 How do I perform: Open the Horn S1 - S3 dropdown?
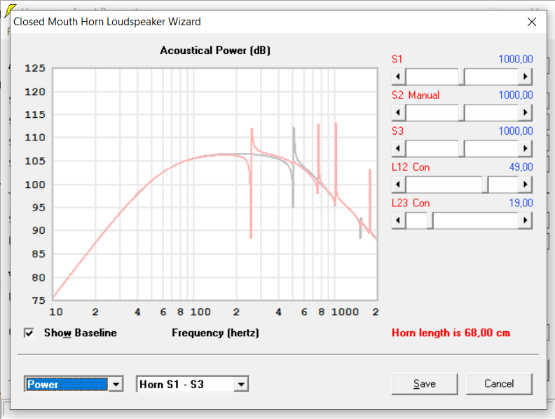(x=241, y=385)
